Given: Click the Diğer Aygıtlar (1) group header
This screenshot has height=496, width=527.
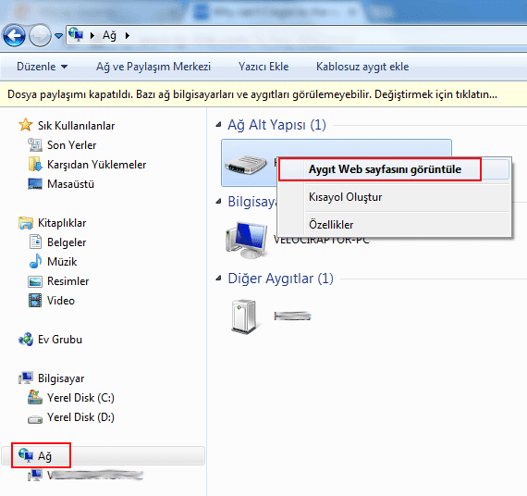Looking at the screenshot, I should 280,279.
